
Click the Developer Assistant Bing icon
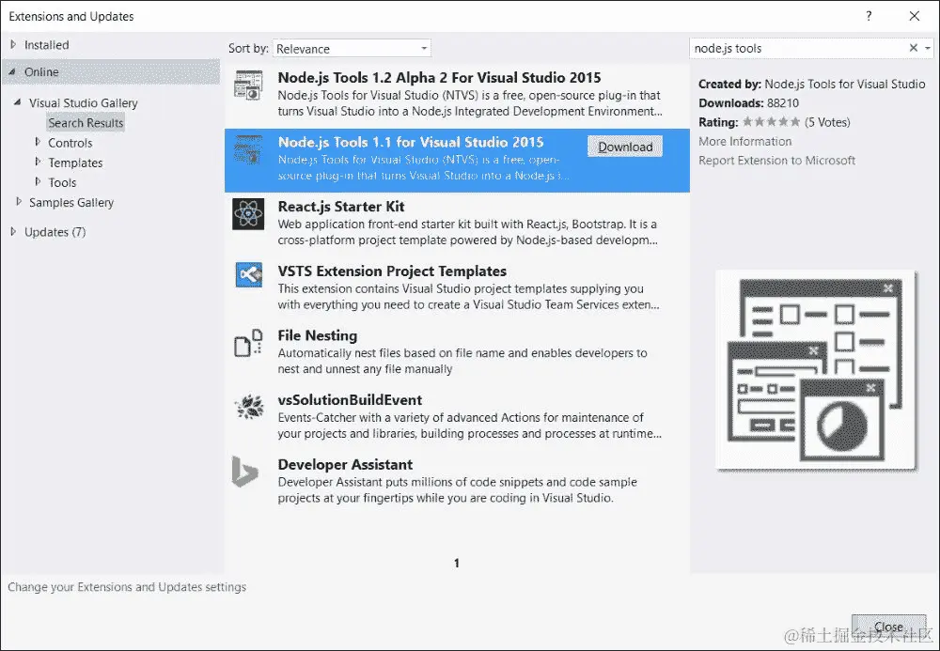click(244, 472)
